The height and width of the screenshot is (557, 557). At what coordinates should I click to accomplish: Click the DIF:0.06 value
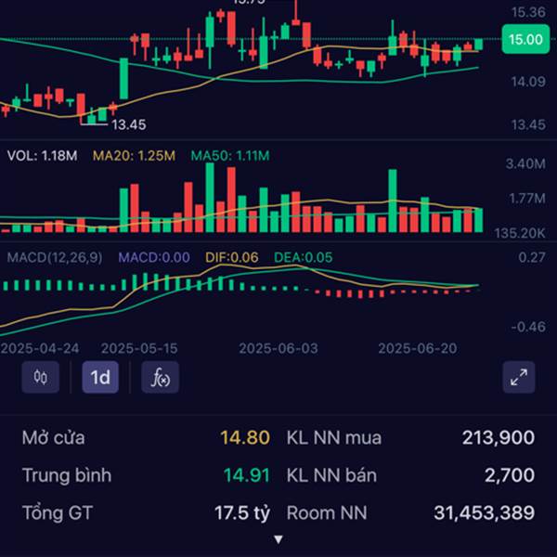(x=231, y=257)
